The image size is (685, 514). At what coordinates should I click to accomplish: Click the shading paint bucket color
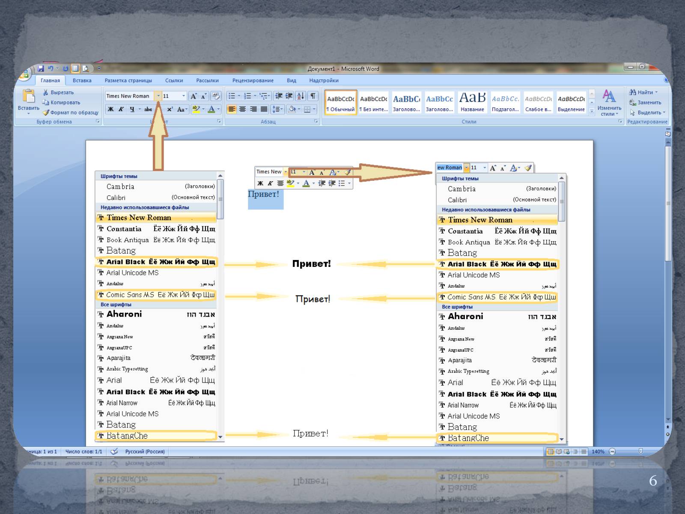pos(292,109)
